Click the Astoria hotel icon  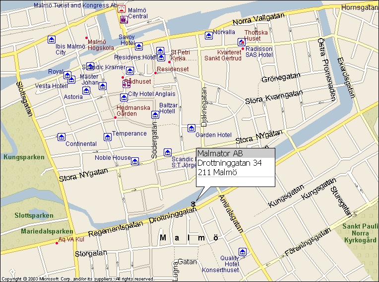[x=86, y=91]
